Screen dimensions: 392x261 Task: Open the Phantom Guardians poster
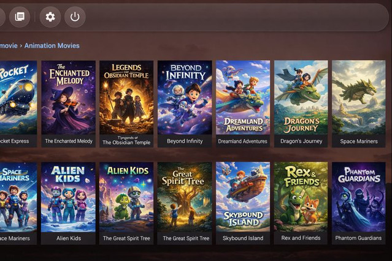coord(358,197)
